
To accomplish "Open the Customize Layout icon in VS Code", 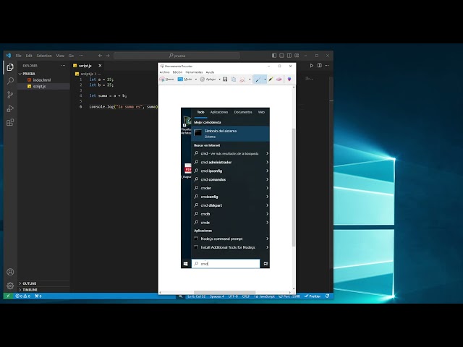I will tap(297, 56).
